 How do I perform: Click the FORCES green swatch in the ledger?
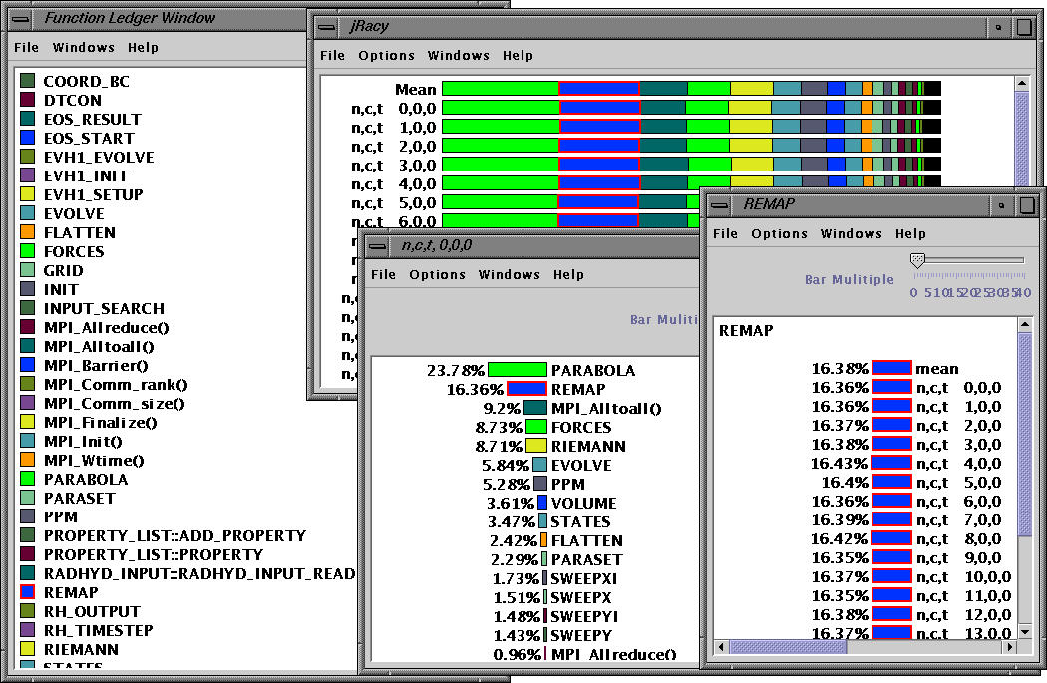[x=27, y=251]
